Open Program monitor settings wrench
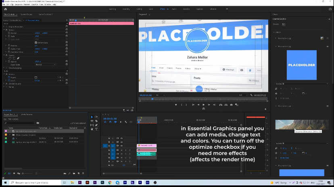 (x=251, y=95)
